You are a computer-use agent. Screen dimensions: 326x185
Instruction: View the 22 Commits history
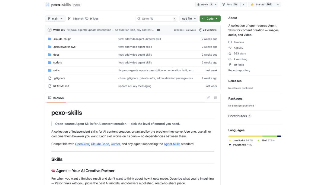pyautogui.click(x=208, y=30)
